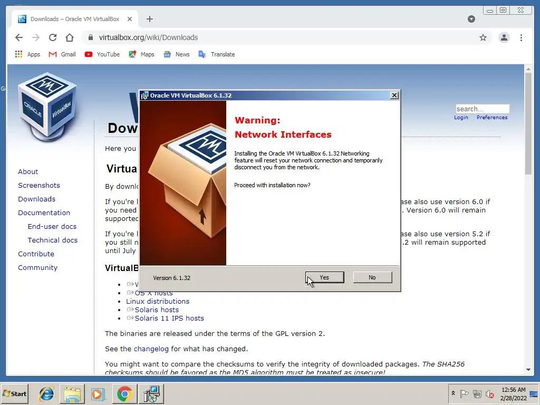Open the YouTube bookmark
Screen dimensions: 540x405
[x=102, y=54]
